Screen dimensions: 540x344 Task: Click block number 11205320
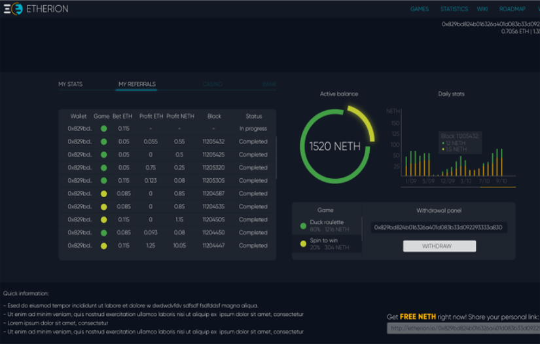click(213, 168)
